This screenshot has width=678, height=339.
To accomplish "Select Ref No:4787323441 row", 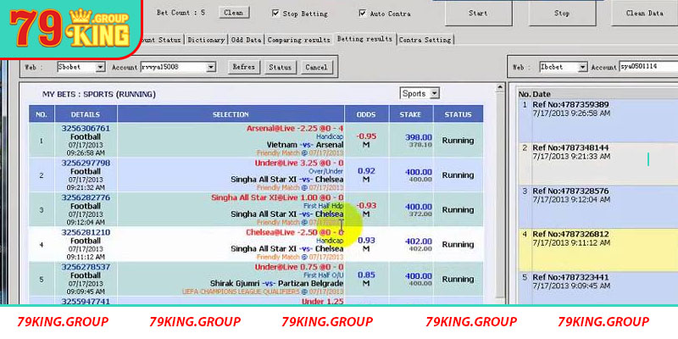I will pos(598,287).
